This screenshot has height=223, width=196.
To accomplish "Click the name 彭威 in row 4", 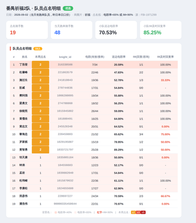I will click(x=22, y=88).
